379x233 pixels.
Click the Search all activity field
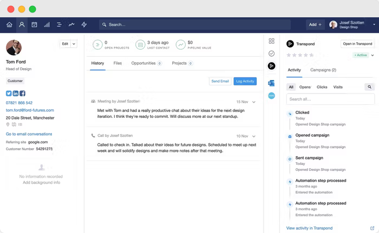coord(330,99)
